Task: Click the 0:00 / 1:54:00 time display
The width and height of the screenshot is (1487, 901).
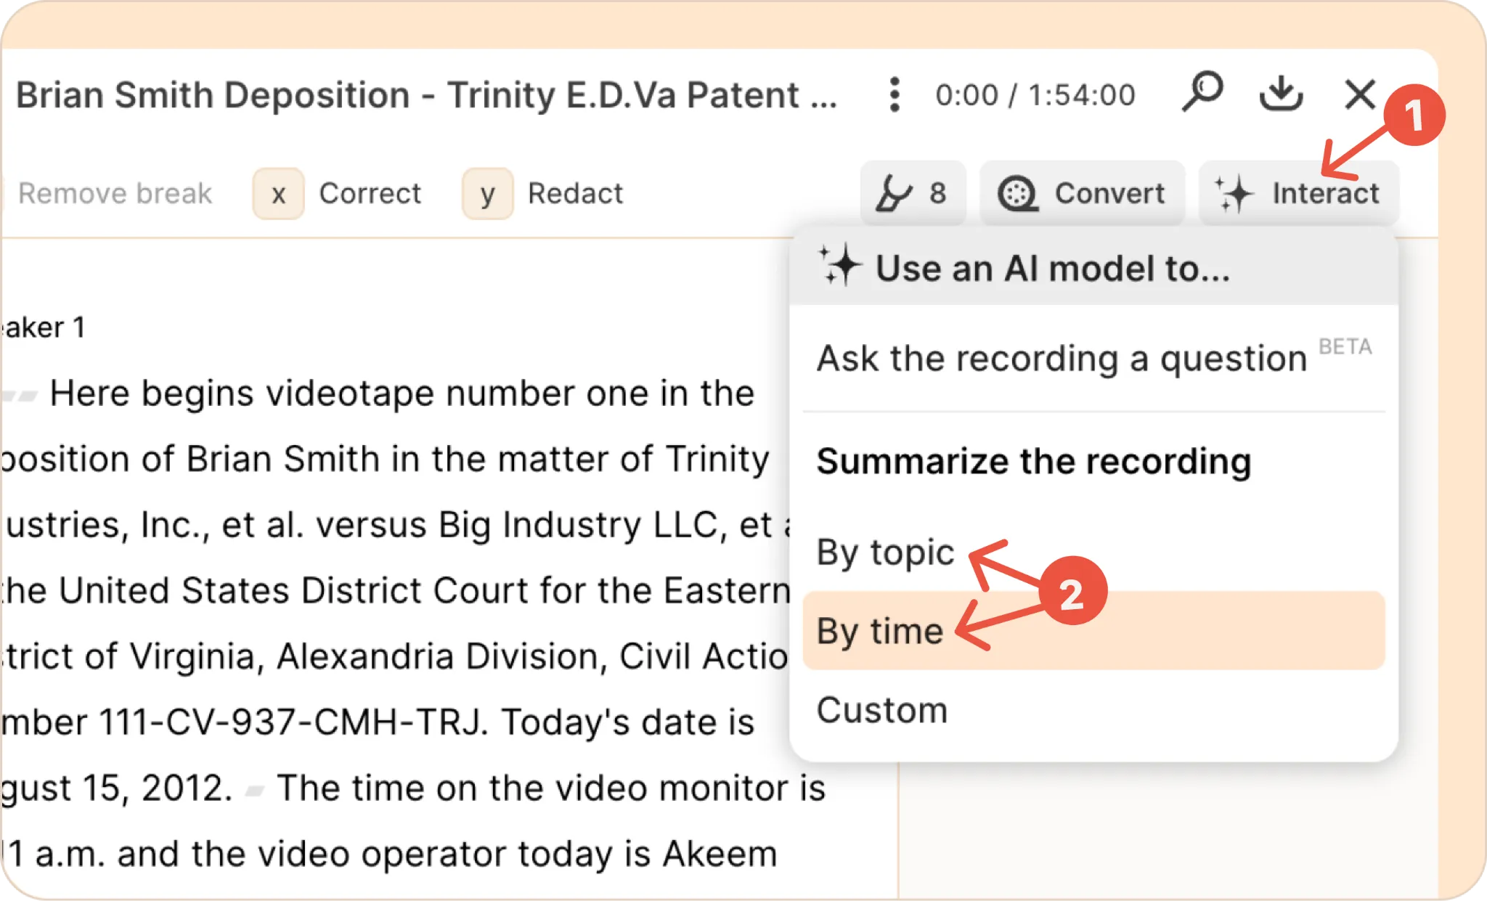Action: click(1035, 95)
